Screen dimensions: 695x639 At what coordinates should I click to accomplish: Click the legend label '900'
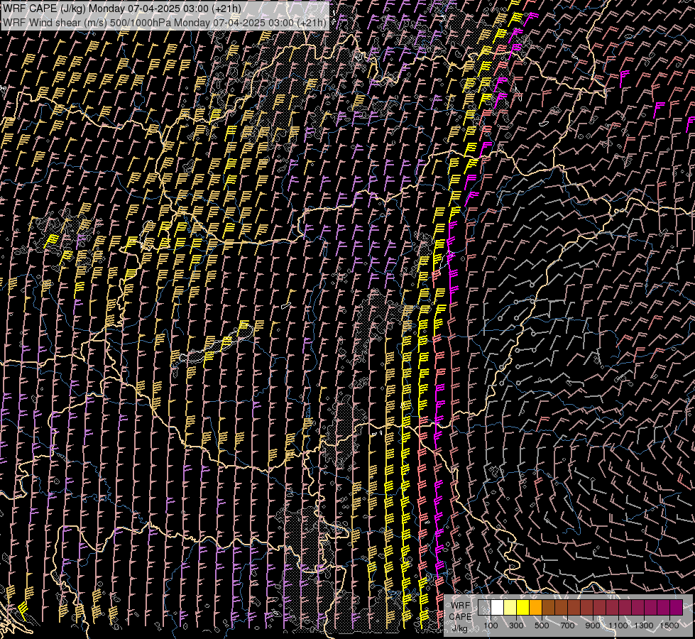click(x=593, y=626)
